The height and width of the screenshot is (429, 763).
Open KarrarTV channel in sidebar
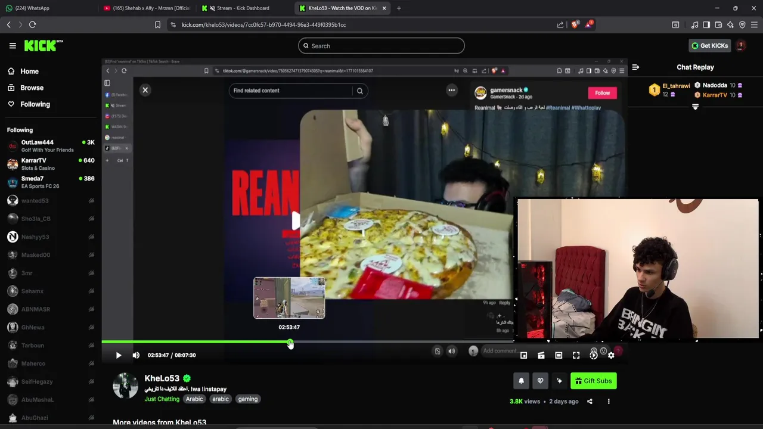51,164
